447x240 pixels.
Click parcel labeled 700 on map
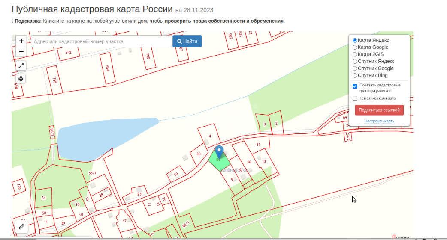coord(148,56)
